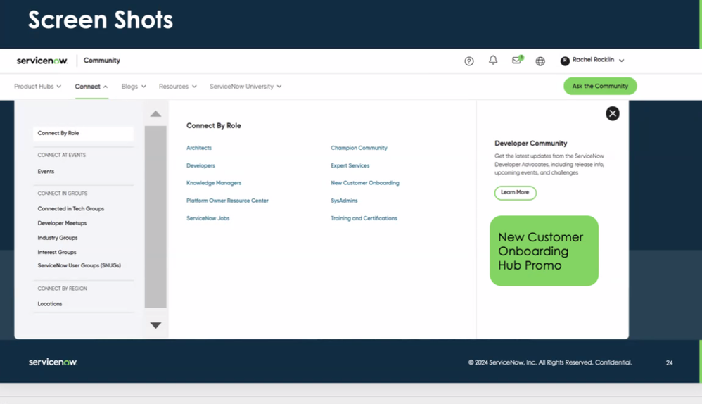Click the scroll down arrow in sidebar
Image resolution: width=702 pixels, height=404 pixels.
tap(155, 325)
